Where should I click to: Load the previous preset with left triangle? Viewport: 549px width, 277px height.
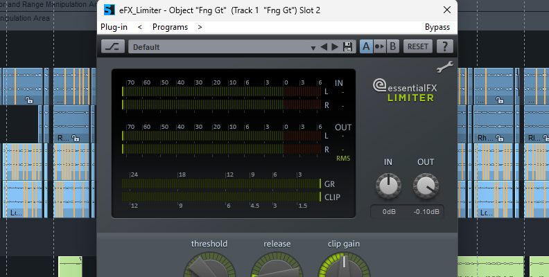pyautogui.click(x=324, y=47)
